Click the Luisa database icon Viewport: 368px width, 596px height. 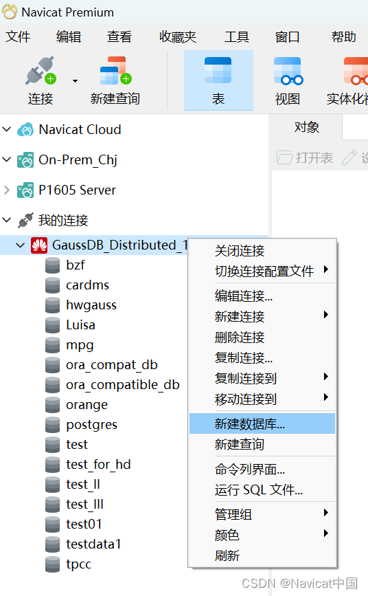pos(52,325)
